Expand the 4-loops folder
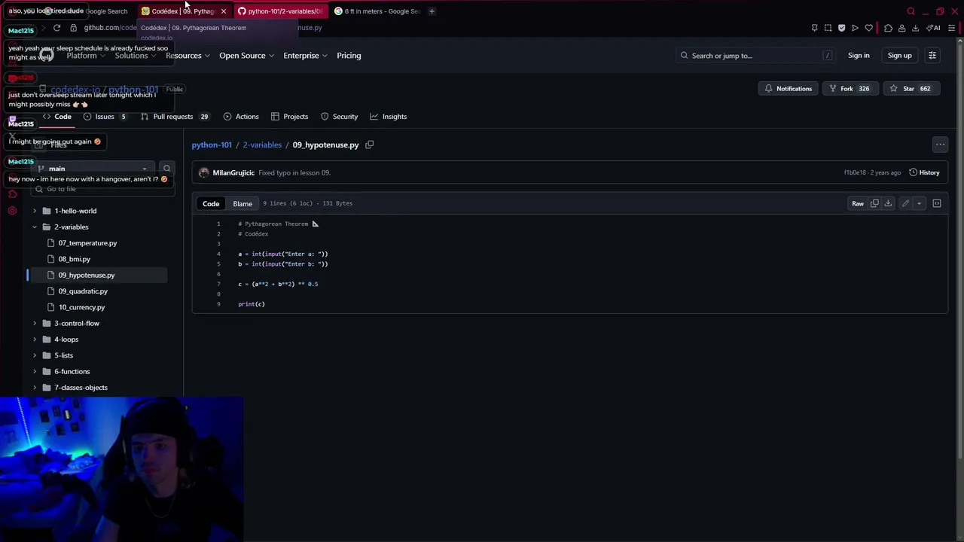 [x=35, y=340]
